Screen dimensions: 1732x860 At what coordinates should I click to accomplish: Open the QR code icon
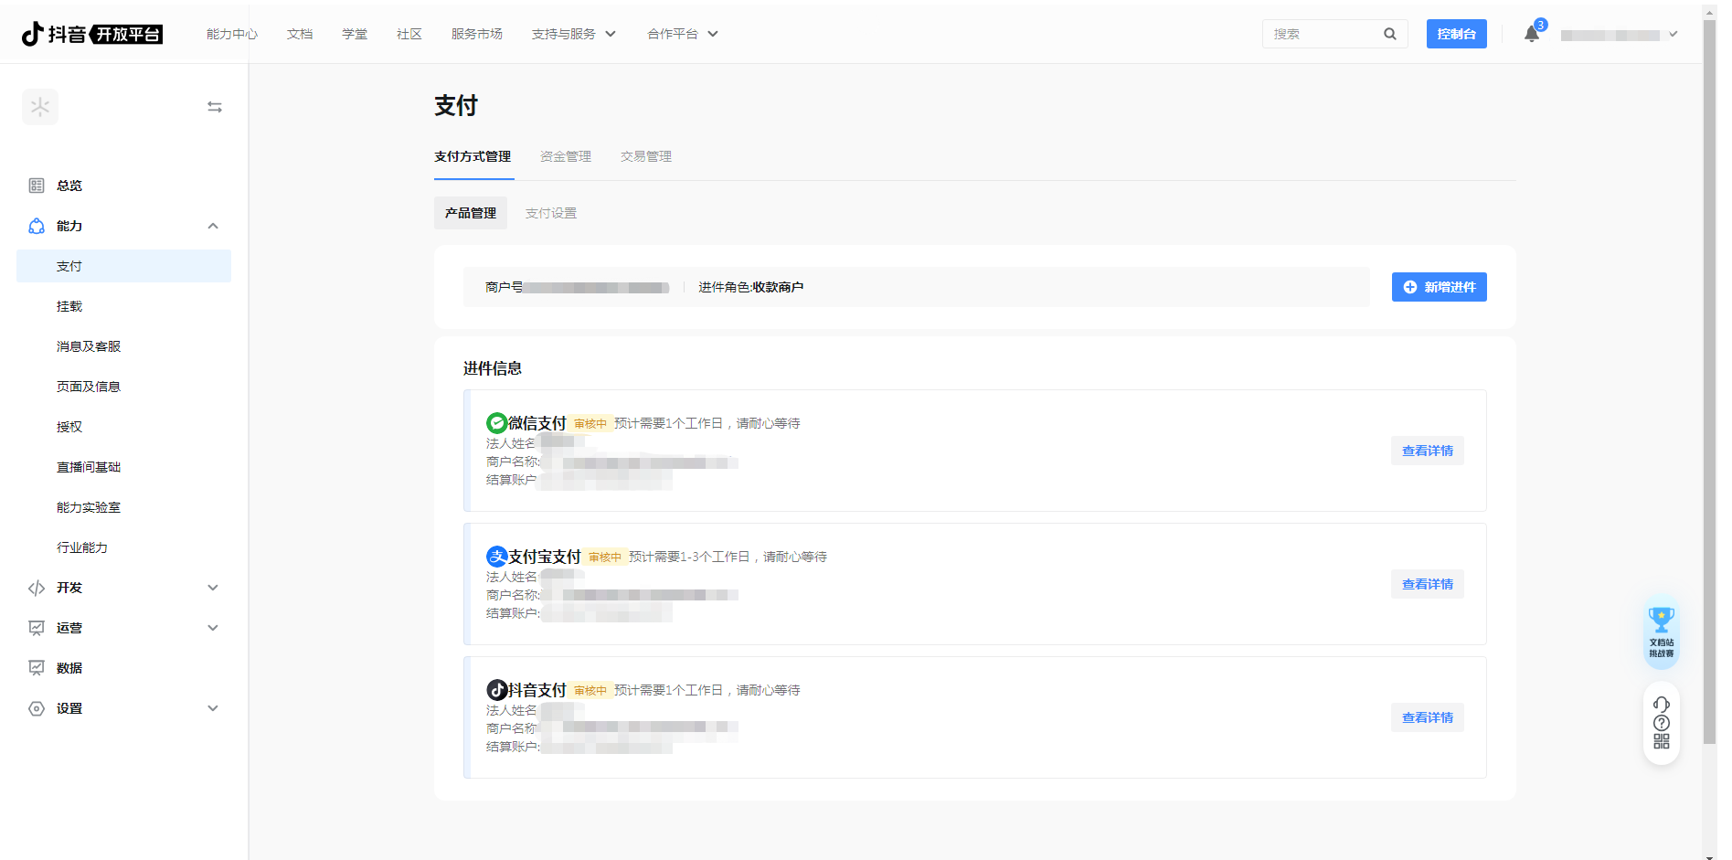click(1661, 742)
